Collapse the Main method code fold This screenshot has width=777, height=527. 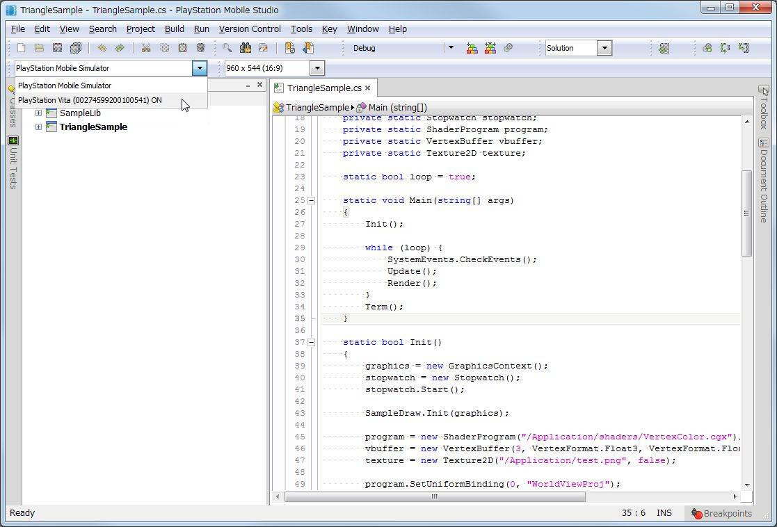pos(311,200)
